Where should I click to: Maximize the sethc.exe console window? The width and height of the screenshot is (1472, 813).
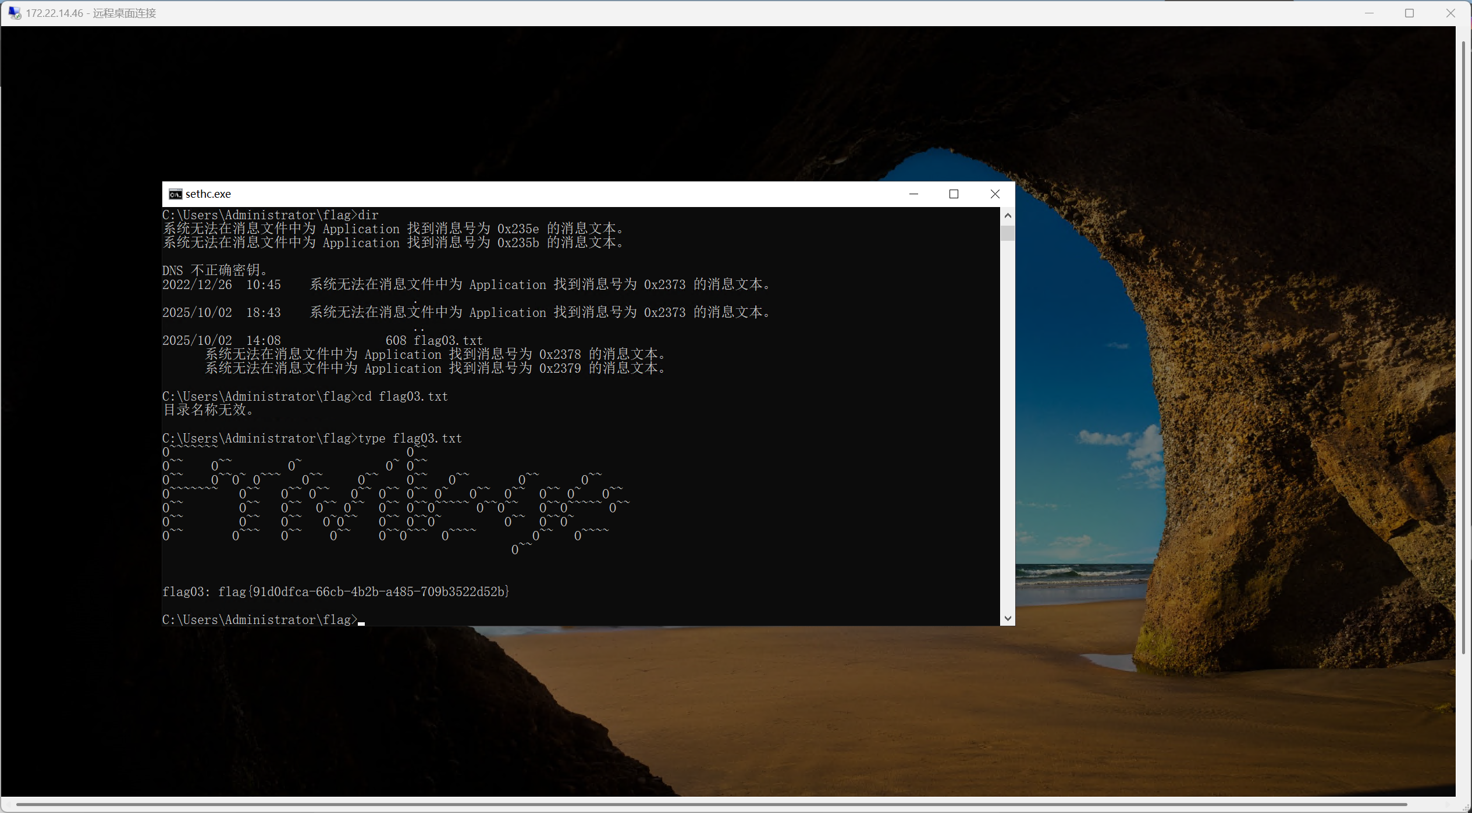[x=954, y=194]
